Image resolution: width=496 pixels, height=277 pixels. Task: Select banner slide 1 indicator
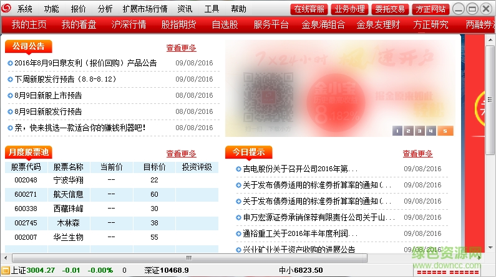click(397, 131)
